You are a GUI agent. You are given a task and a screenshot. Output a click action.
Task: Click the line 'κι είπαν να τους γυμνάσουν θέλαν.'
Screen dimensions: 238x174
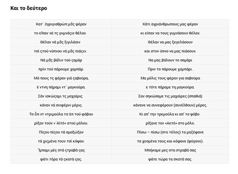point(170,33)
